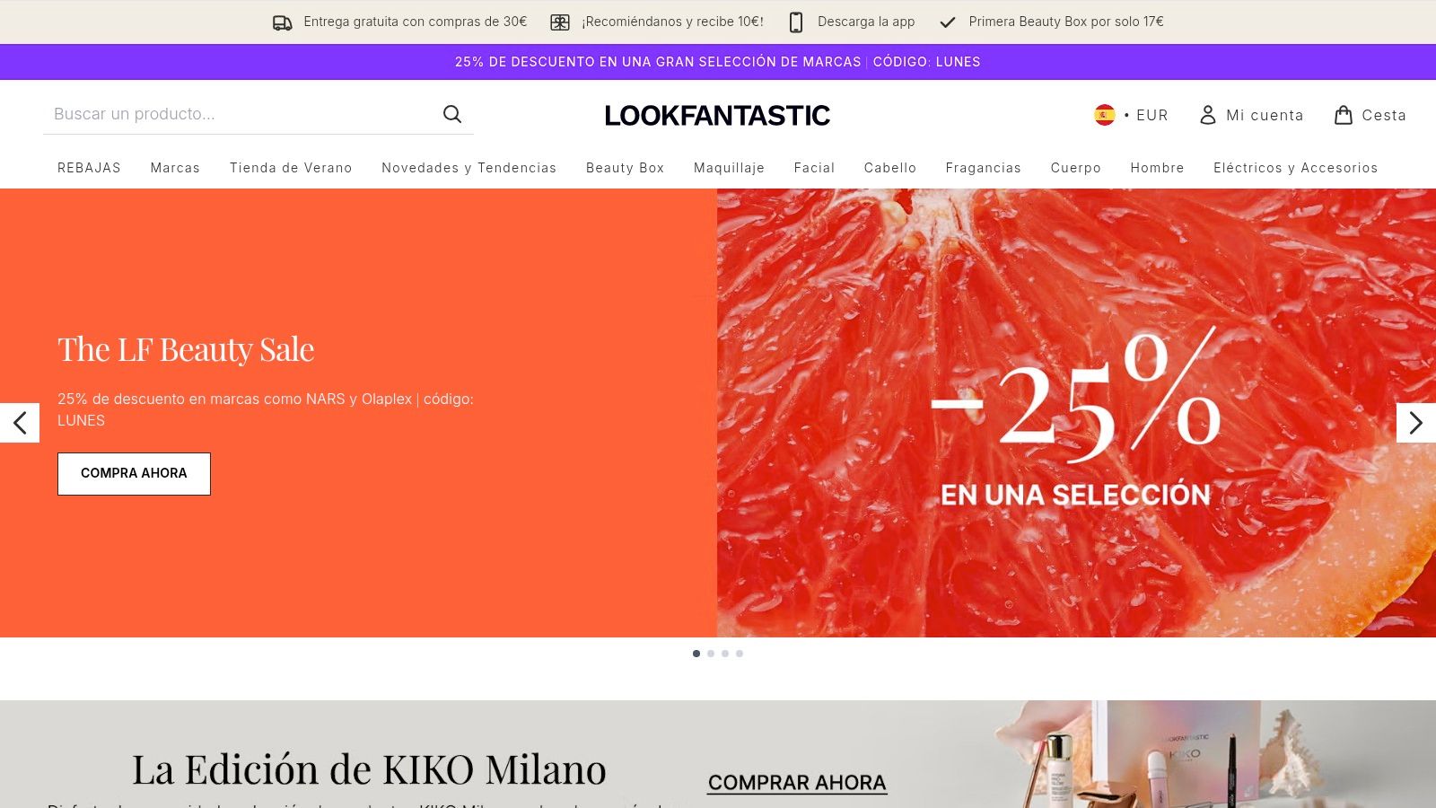Select the first carousel dot
This screenshot has width=1436, height=808.
tap(696, 654)
